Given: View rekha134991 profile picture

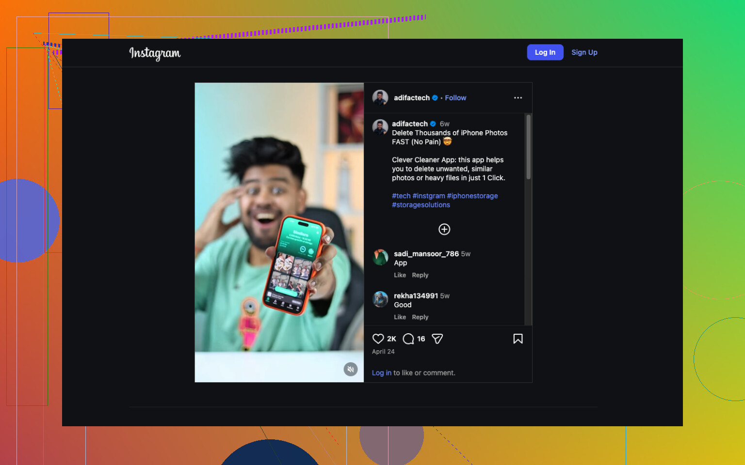Looking at the screenshot, I should pyautogui.click(x=380, y=299).
